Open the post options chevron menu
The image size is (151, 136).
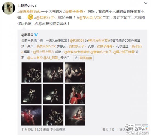click(x=146, y=3)
